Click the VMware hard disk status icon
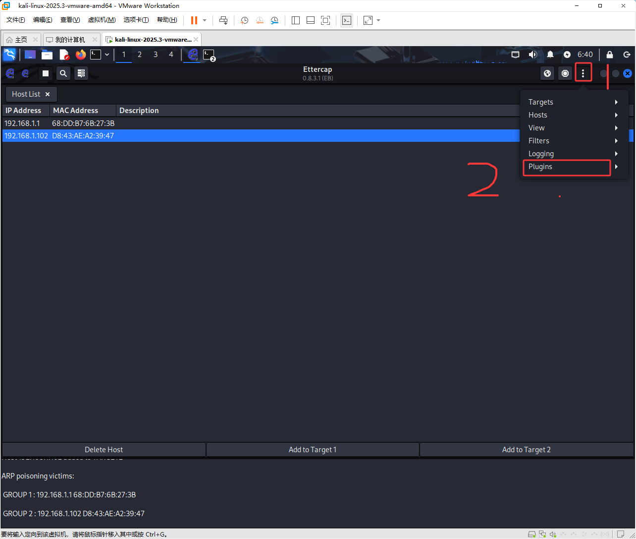636x539 pixels. (532, 534)
